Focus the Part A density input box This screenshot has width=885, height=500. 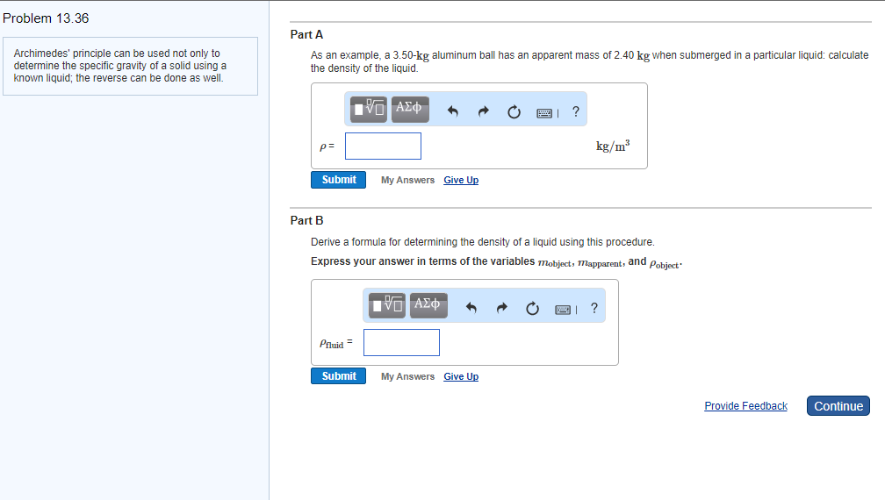383,146
